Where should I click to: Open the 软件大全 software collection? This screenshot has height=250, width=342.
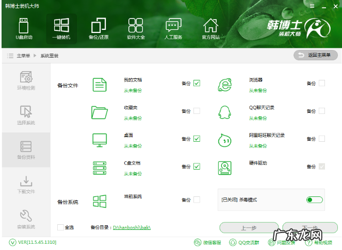(136, 29)
